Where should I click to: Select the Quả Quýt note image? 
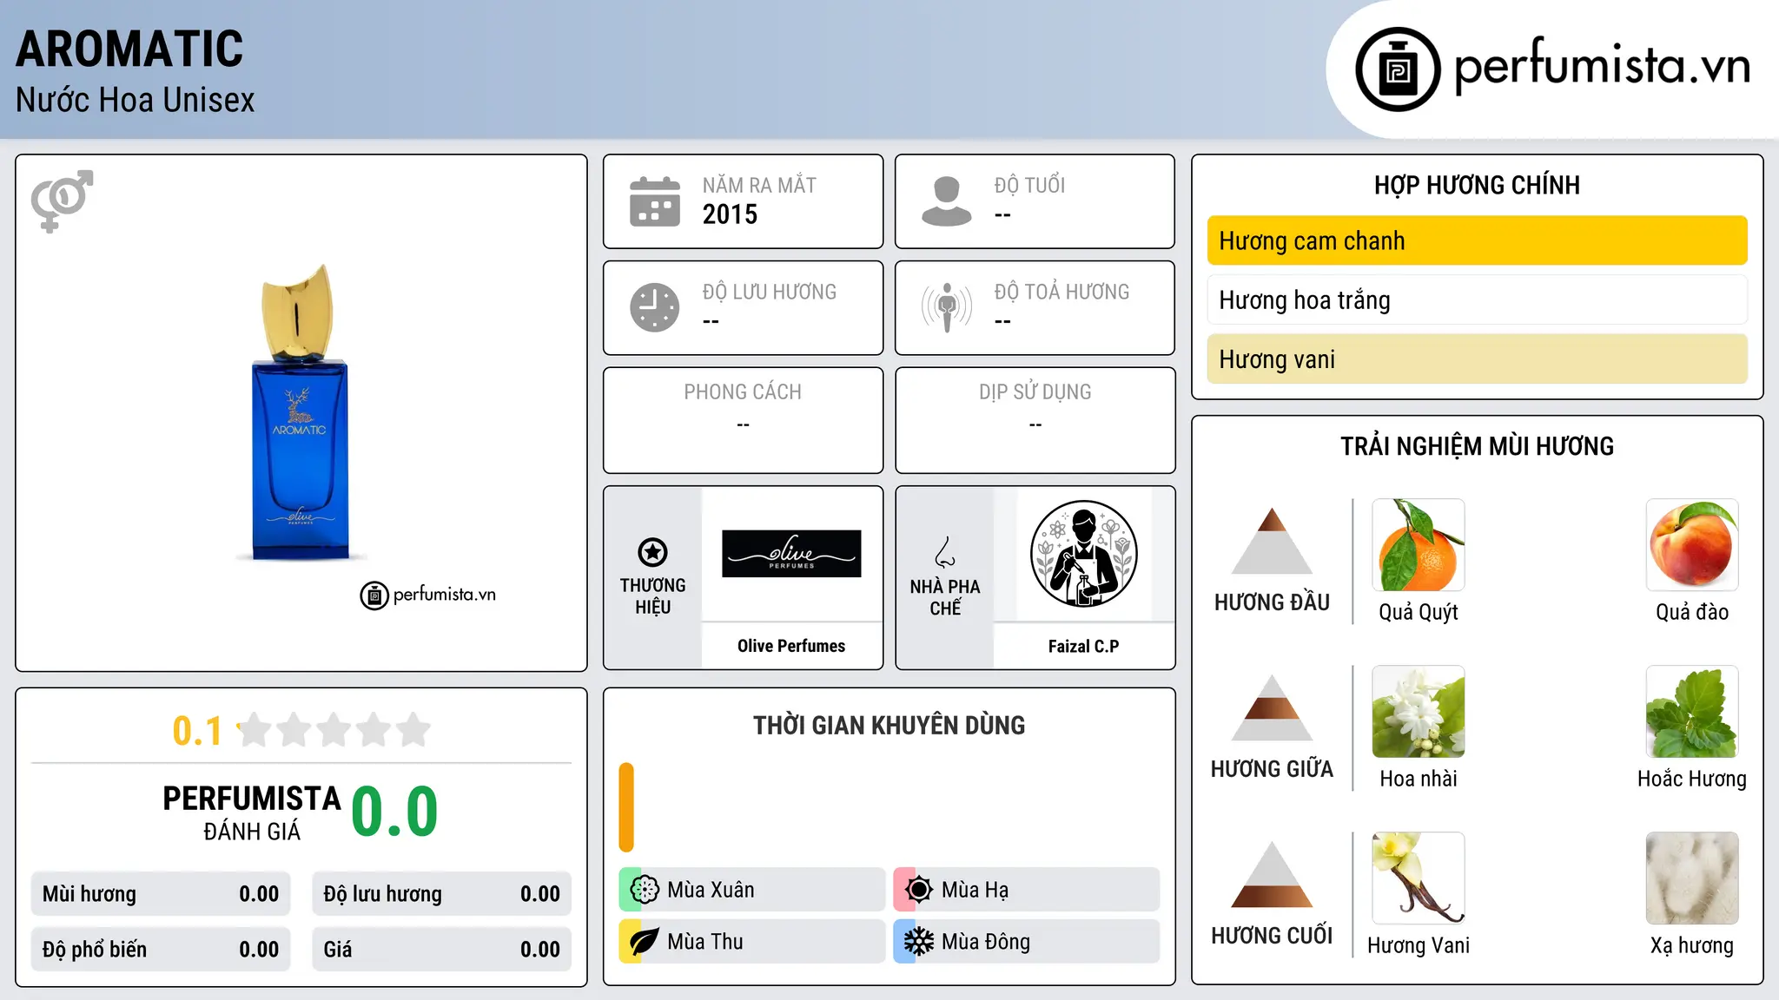pos(1419,545)
